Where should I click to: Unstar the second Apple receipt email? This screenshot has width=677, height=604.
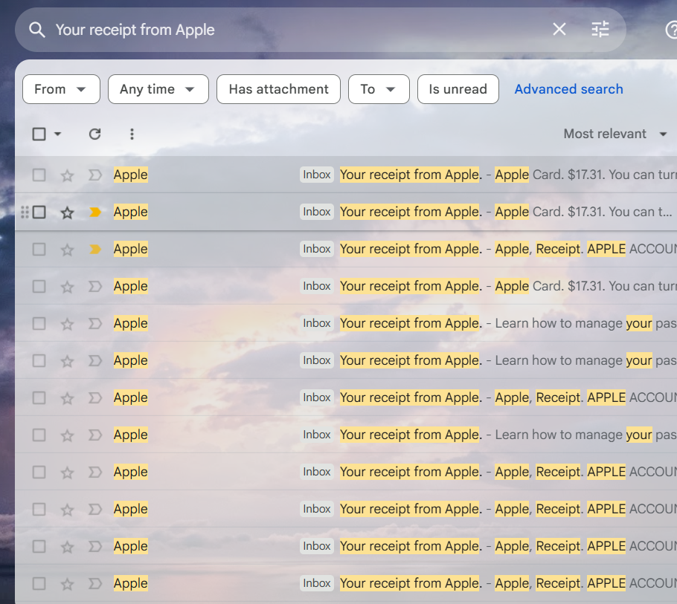tap(67, 212)
